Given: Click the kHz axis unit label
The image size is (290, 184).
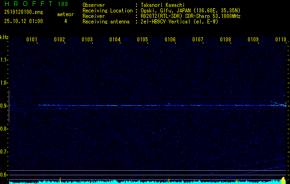Looking at the screenshot, I should pyautogui.click(x=4, y=37).
